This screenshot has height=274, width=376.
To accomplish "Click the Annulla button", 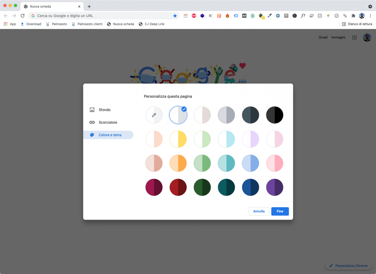I will click(x=259, y=211).
